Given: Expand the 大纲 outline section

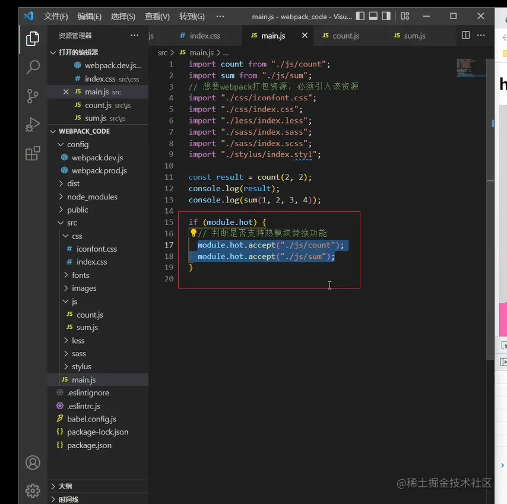Looking at the screenshot, I should click(97, 486).
